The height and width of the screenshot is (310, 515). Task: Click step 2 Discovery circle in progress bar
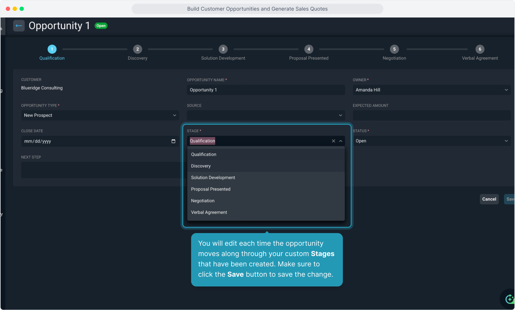137,49
